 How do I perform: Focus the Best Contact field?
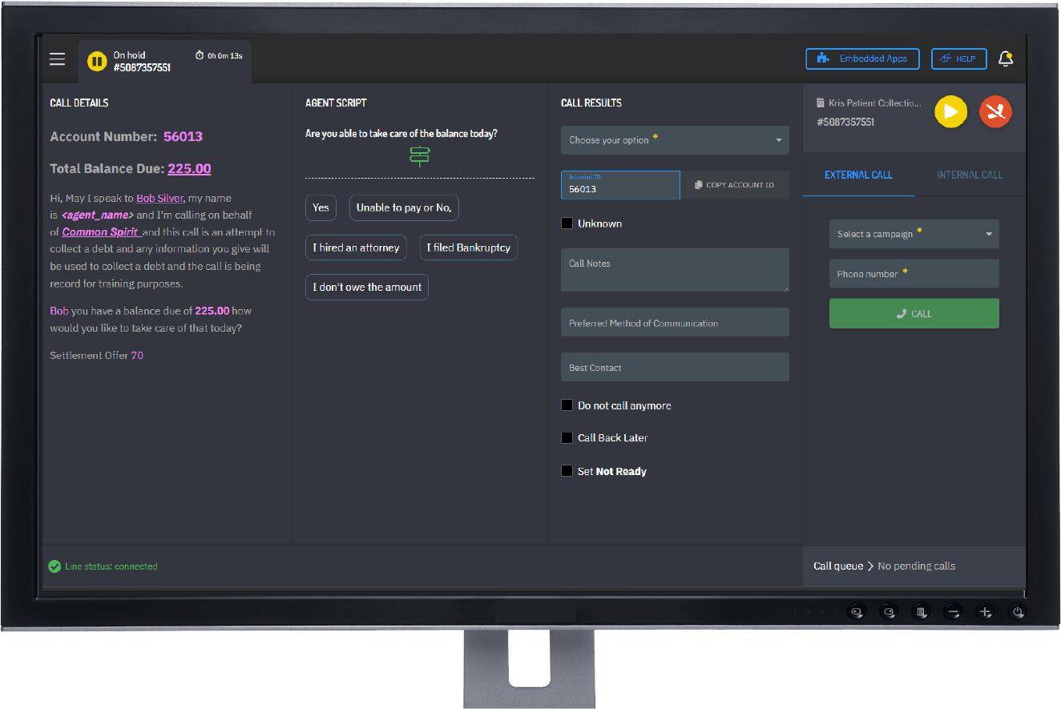point(675,367)
